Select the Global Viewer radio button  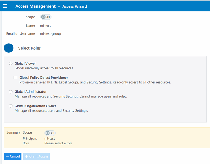pos(11,64)
